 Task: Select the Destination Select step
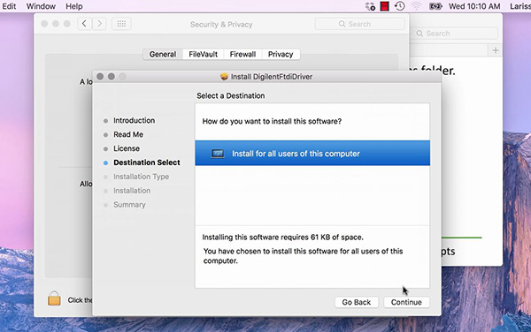coord(147,162)
